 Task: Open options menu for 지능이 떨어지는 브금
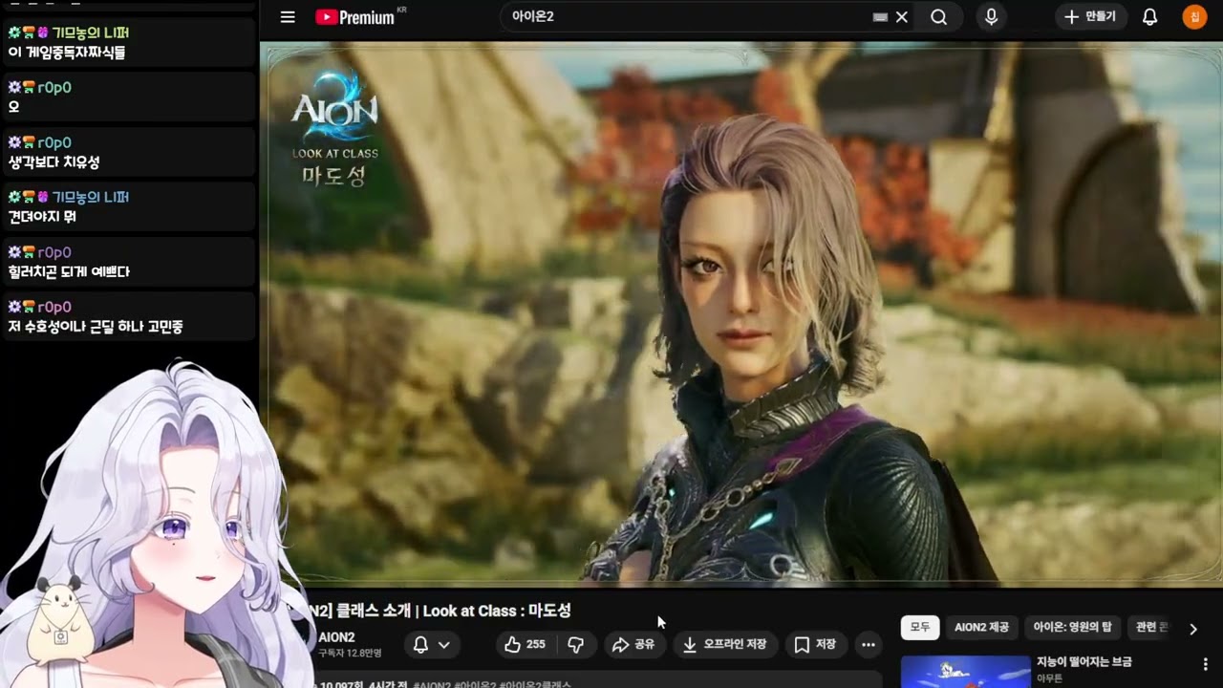[x=1205, y=664]
